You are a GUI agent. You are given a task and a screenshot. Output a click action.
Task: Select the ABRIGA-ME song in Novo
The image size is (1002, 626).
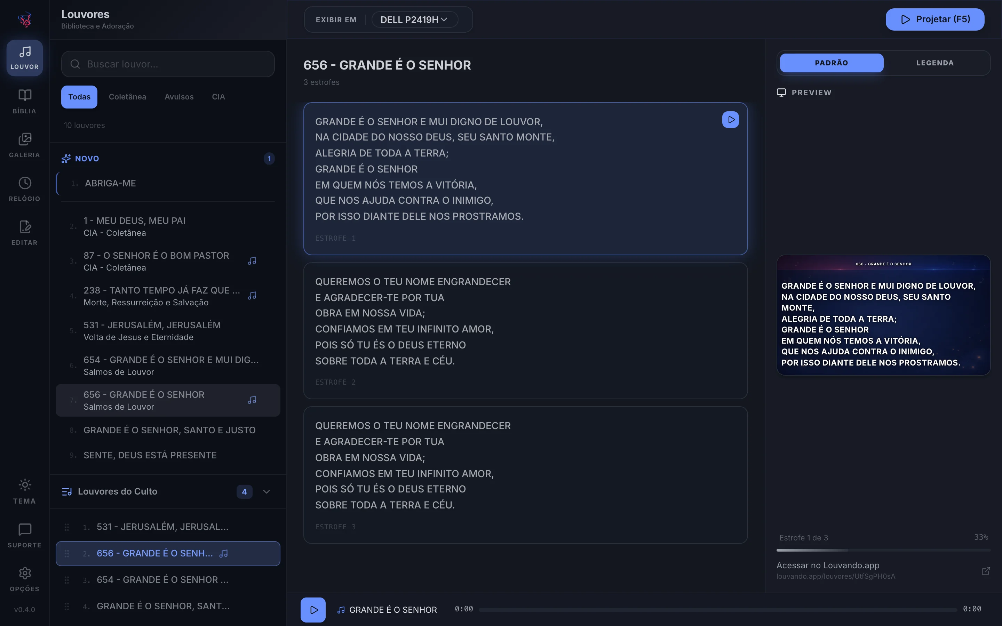(x=168, y=183)
